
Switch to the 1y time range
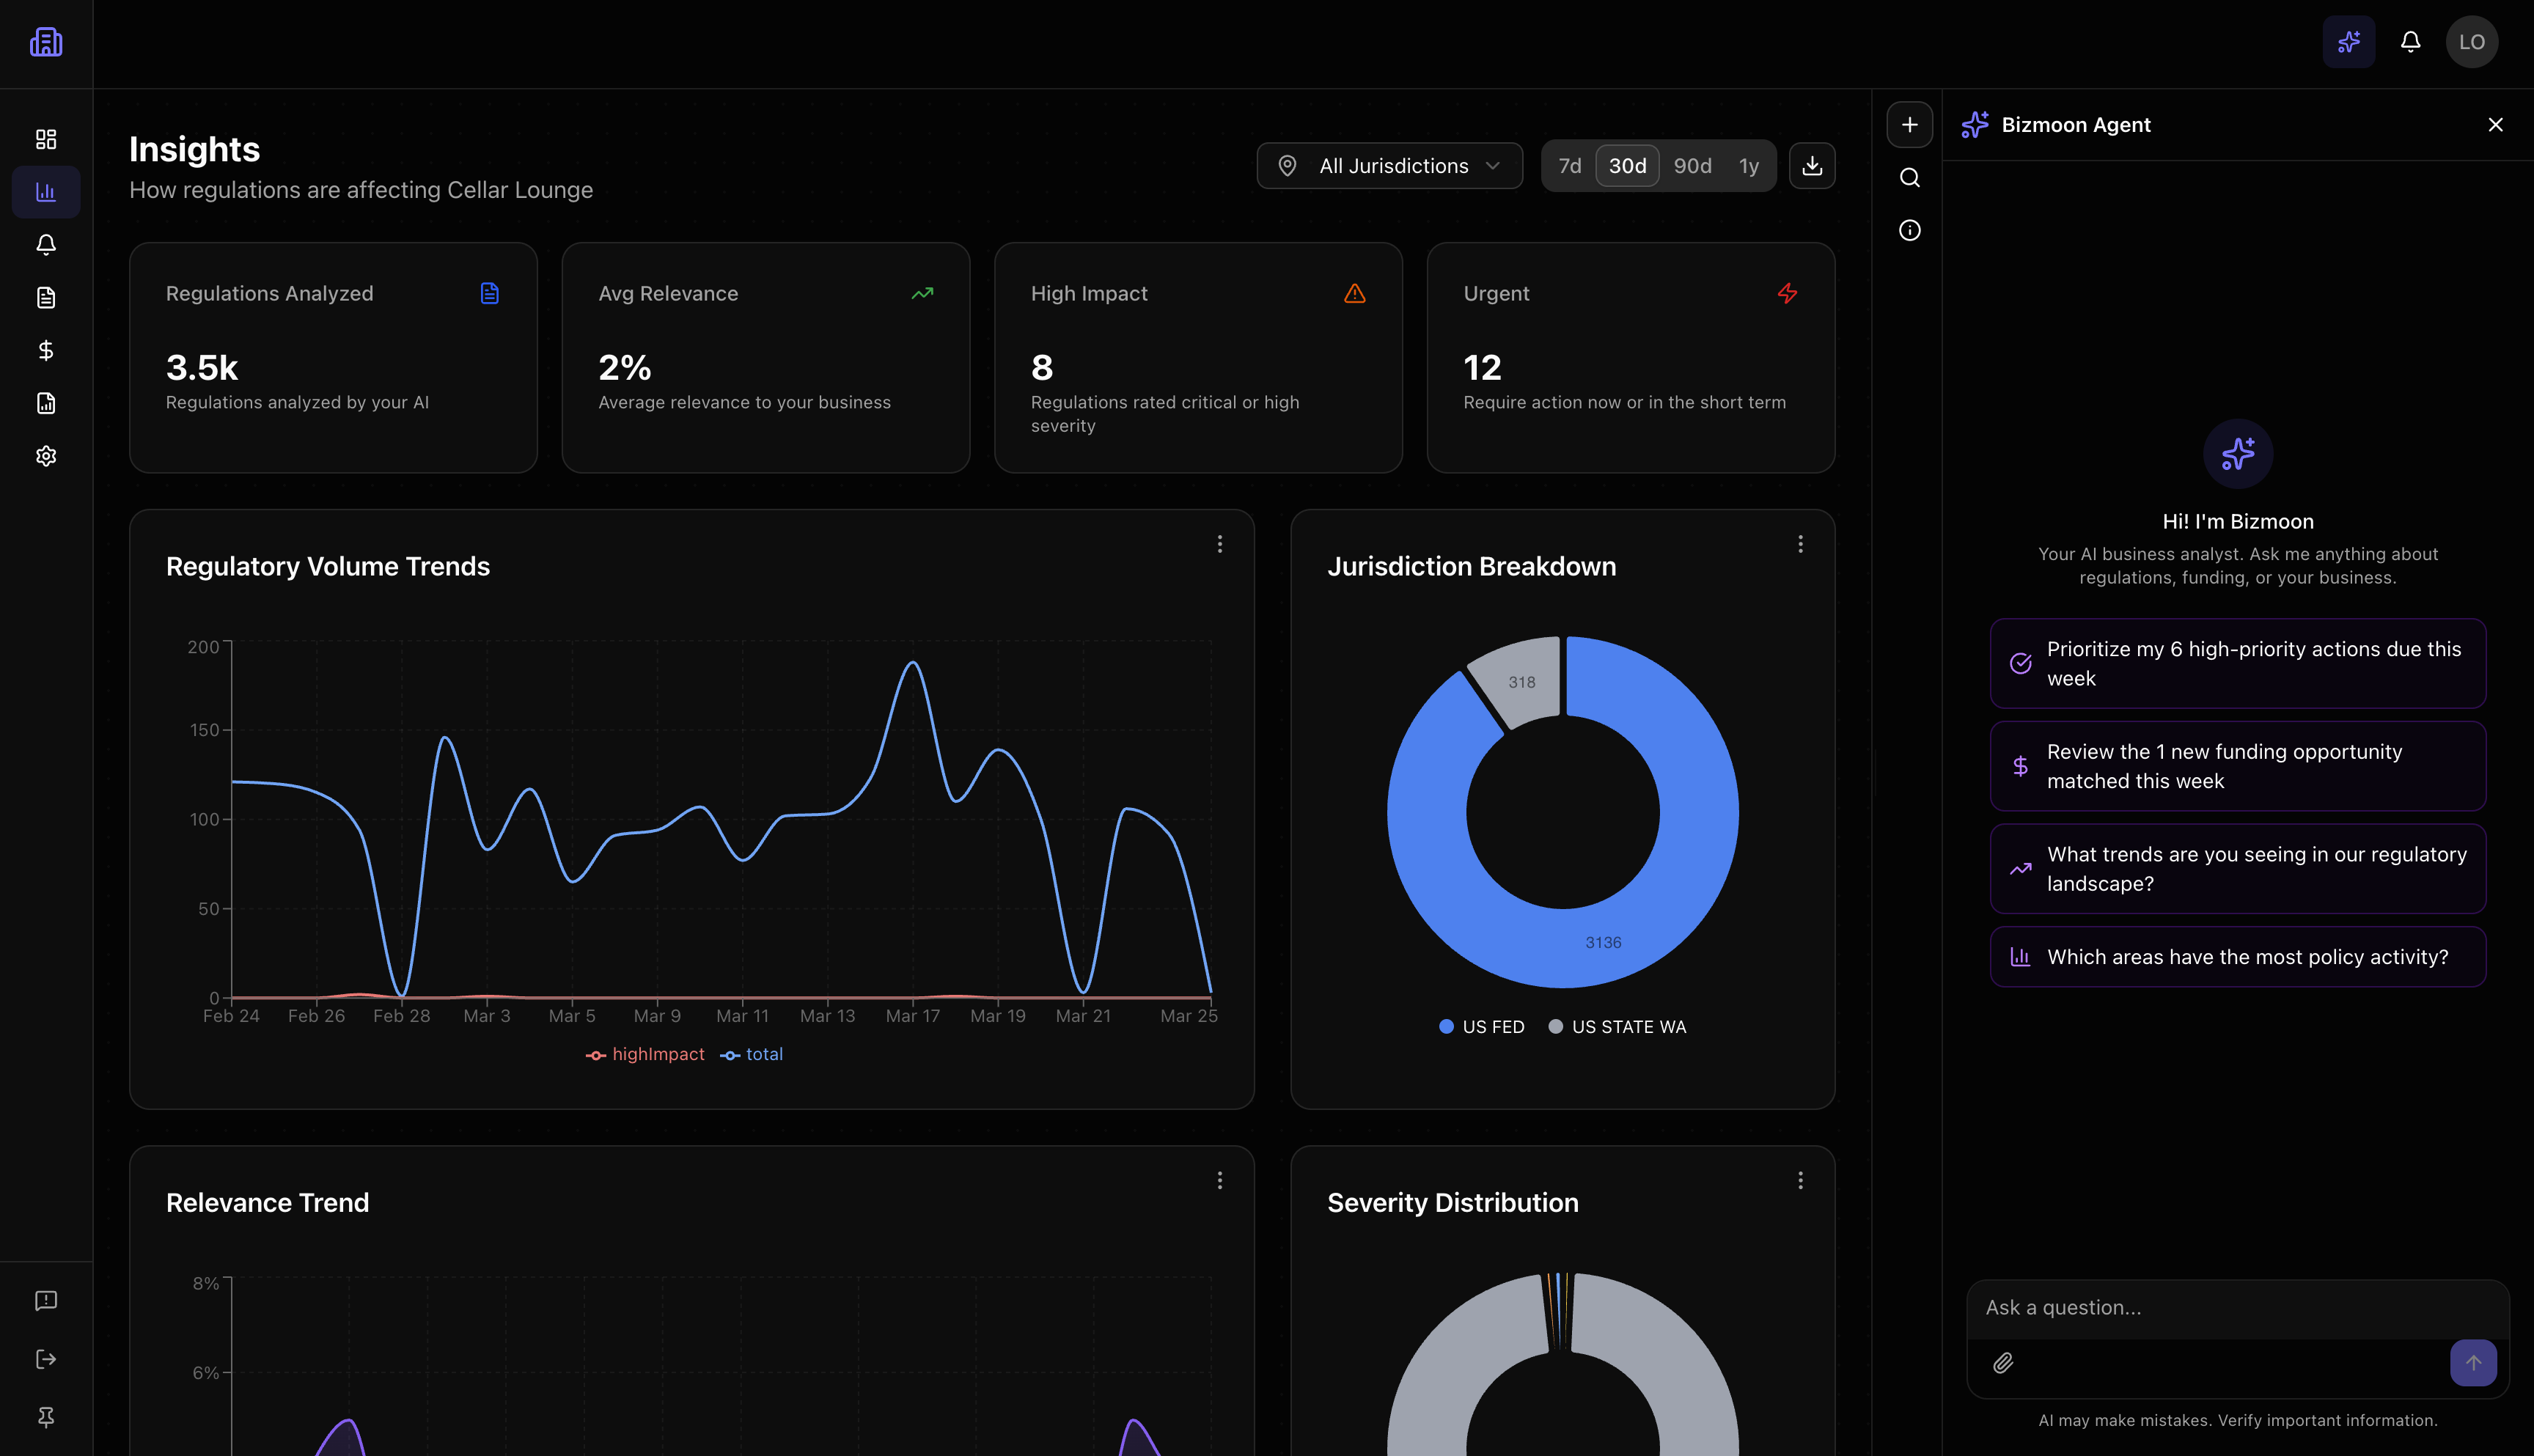[x=1748, y=166]
